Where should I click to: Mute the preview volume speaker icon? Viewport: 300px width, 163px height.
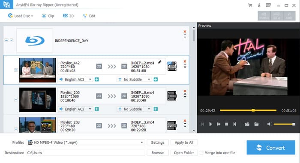(270, 124)
